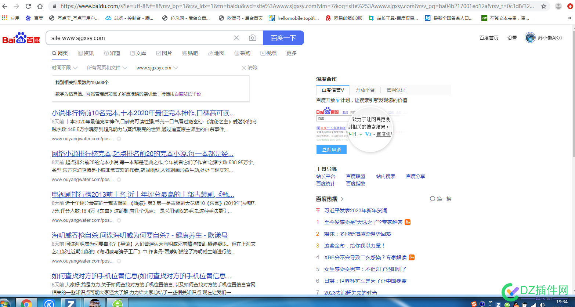Viewport: 575px width, 307px height.
Task: Open the 百度站长平台 link in the notice
Action: (x=188, y=94)
